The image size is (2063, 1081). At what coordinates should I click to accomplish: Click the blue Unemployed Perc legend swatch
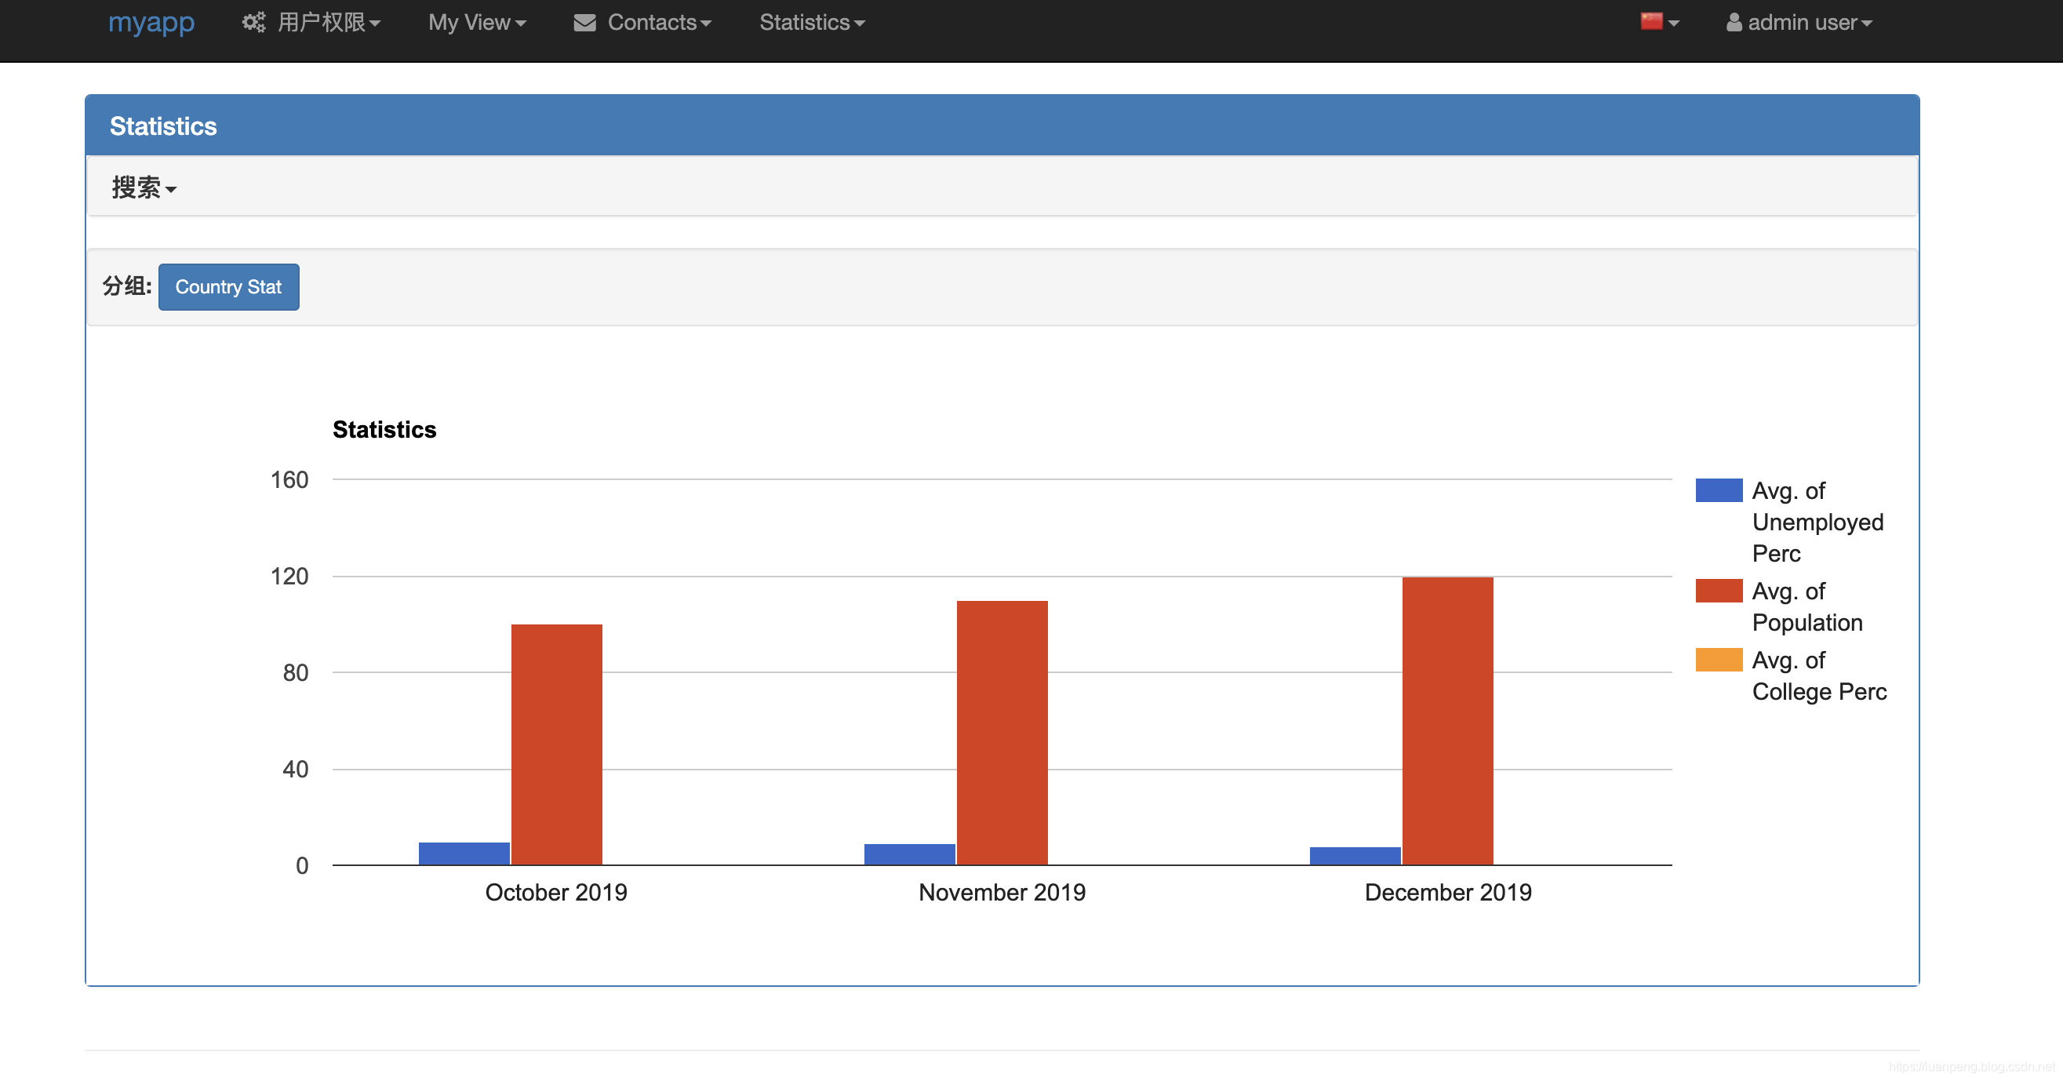tap(1719, 490)
